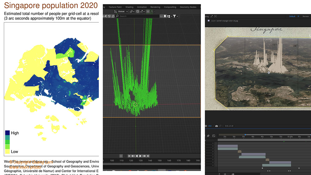Click the Blender timeline horizontal scrollbar

coord(152,164)
